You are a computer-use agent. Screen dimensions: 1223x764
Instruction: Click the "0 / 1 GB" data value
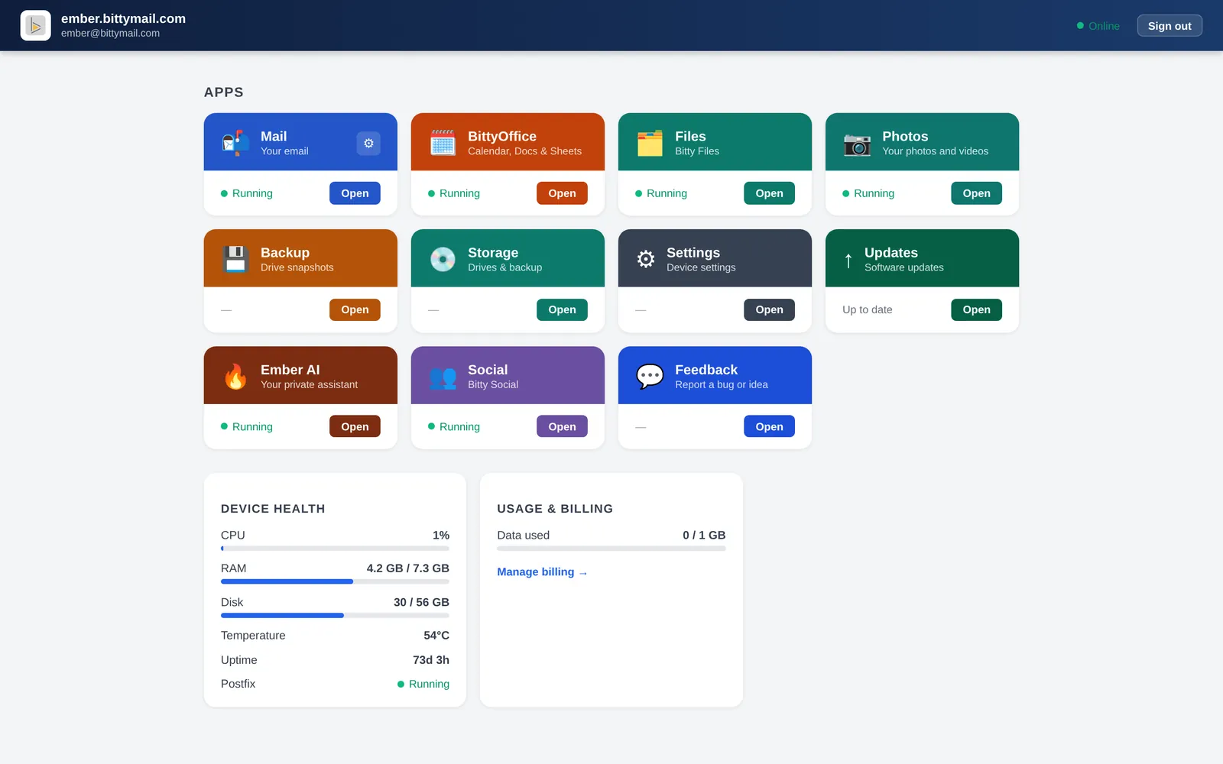click(x=704, y=536)
